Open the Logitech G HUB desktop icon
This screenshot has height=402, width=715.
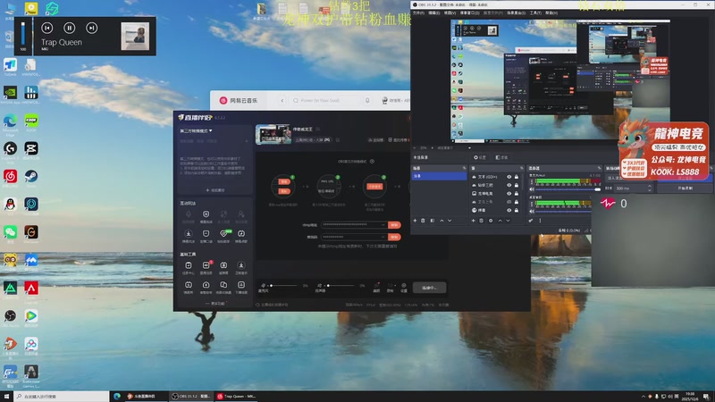point(10,148)
